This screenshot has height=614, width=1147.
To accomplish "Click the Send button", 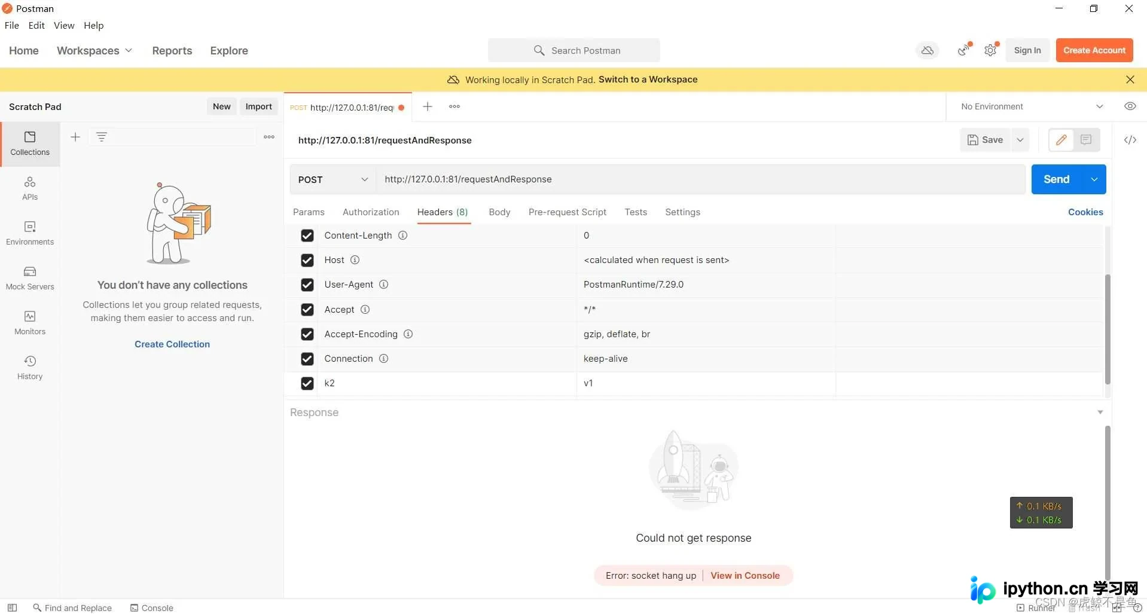I will (x=1057, y=179).
